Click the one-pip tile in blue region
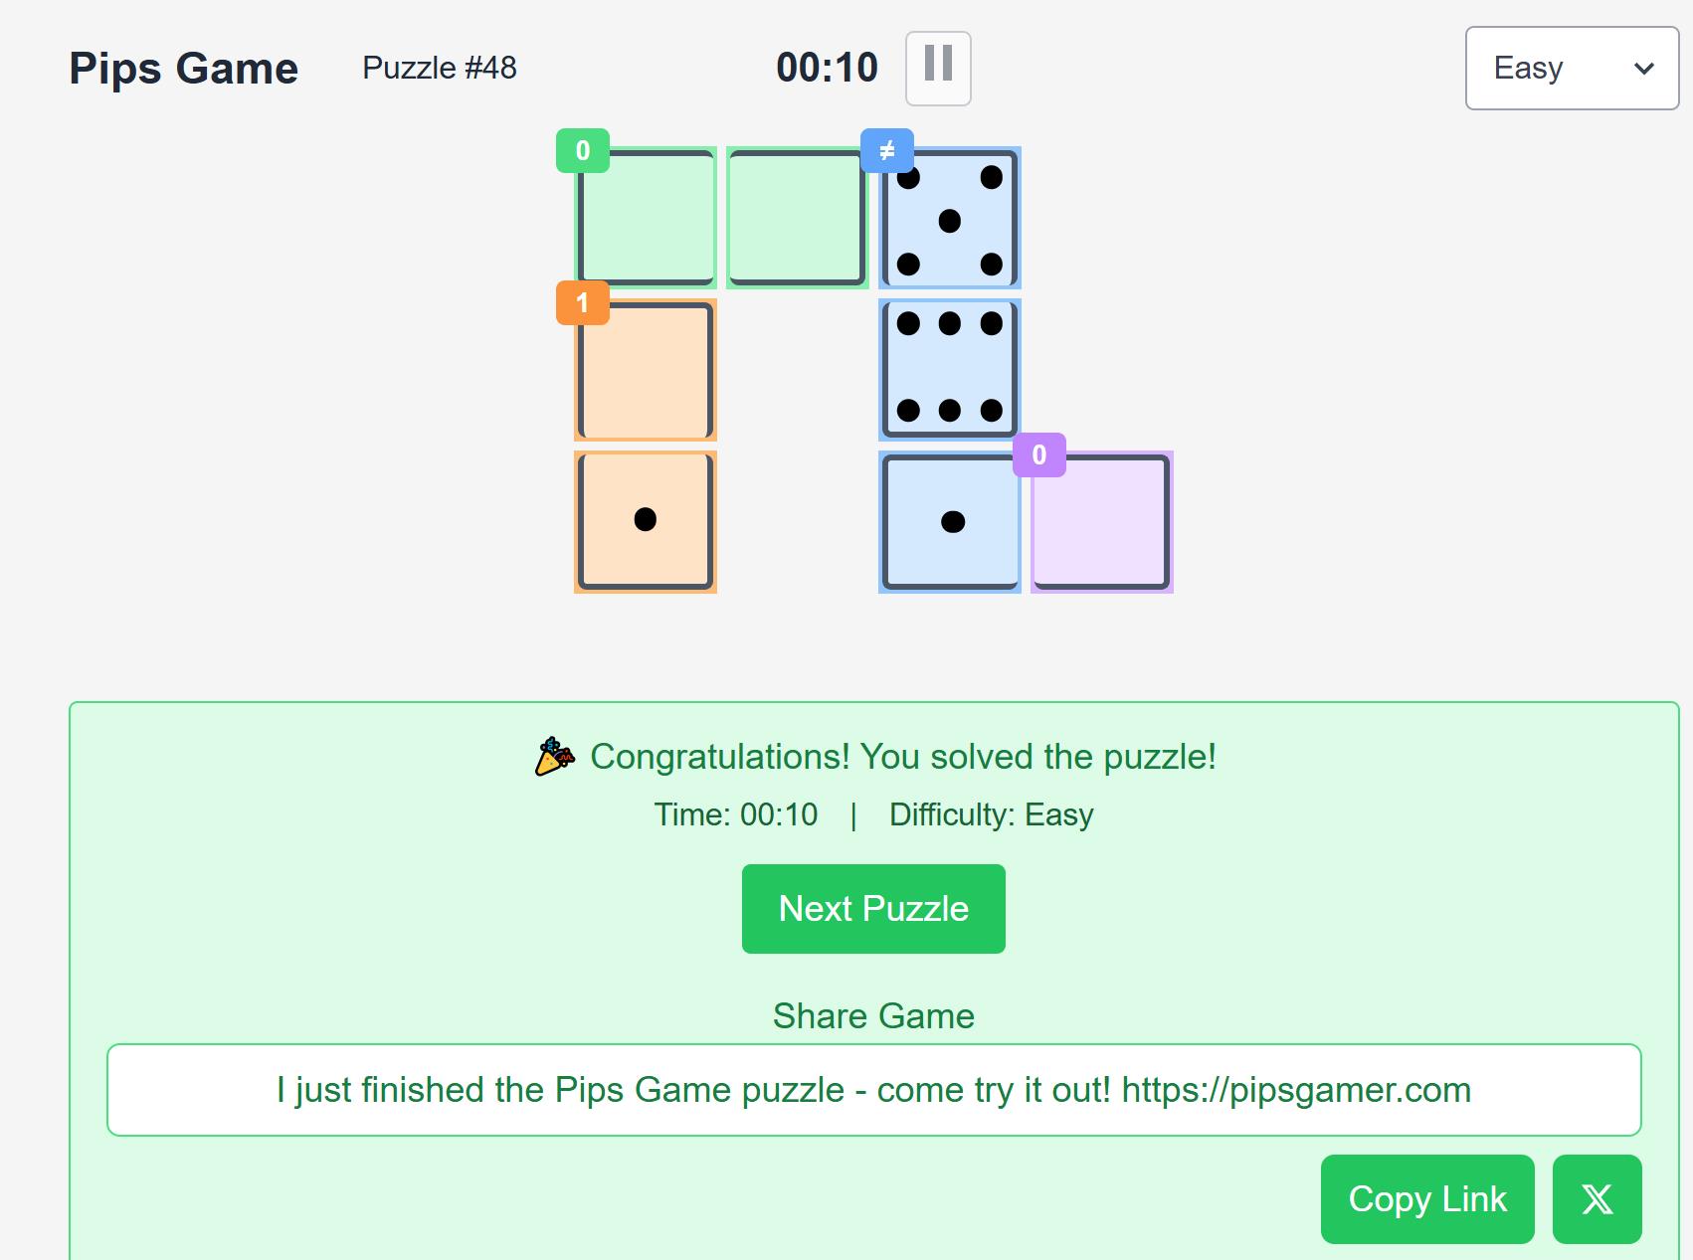Image resolution: width=1693 pixels, height=1260 pixels. 950,522
